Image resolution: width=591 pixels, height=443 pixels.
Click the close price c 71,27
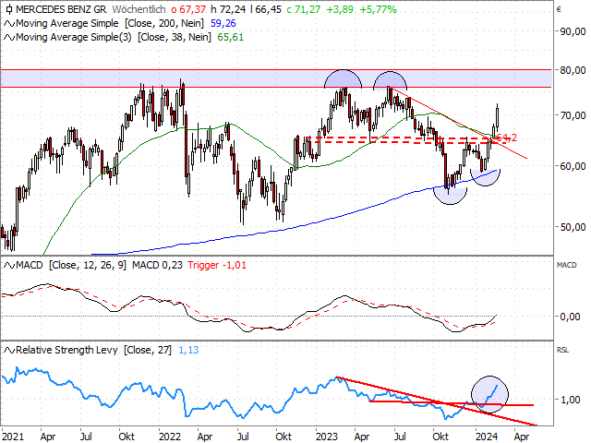point(304,9)
